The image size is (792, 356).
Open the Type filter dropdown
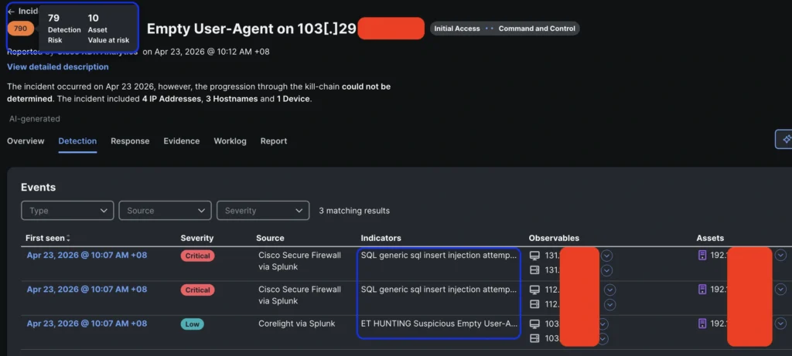67,211
